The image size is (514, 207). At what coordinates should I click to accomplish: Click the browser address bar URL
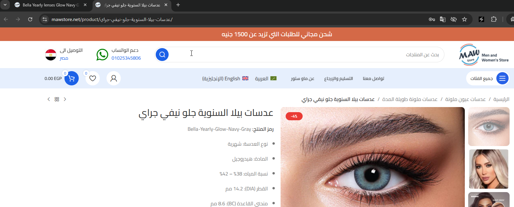(x=112, y=19)
